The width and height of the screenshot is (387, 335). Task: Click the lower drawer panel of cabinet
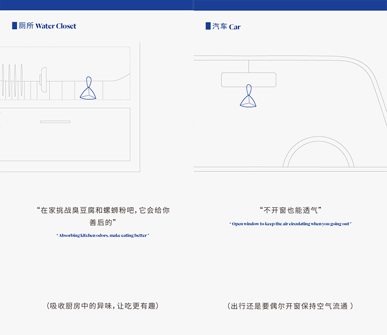click(x=64, y=135)
